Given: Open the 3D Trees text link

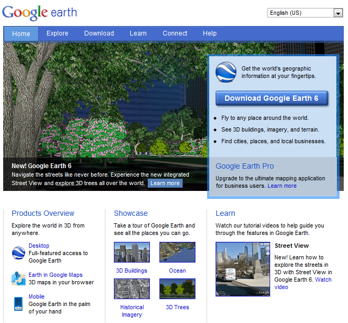Looking at the screenshot, I should (x=177, y=307).
